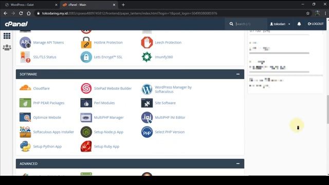Screen dimensions: 329x185
Task: Close the cPanel - Main tab
Action: [x=114, y=5]
